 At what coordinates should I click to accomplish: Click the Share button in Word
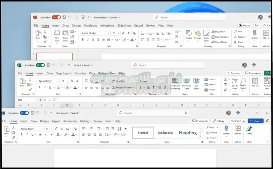coord(255,121)
